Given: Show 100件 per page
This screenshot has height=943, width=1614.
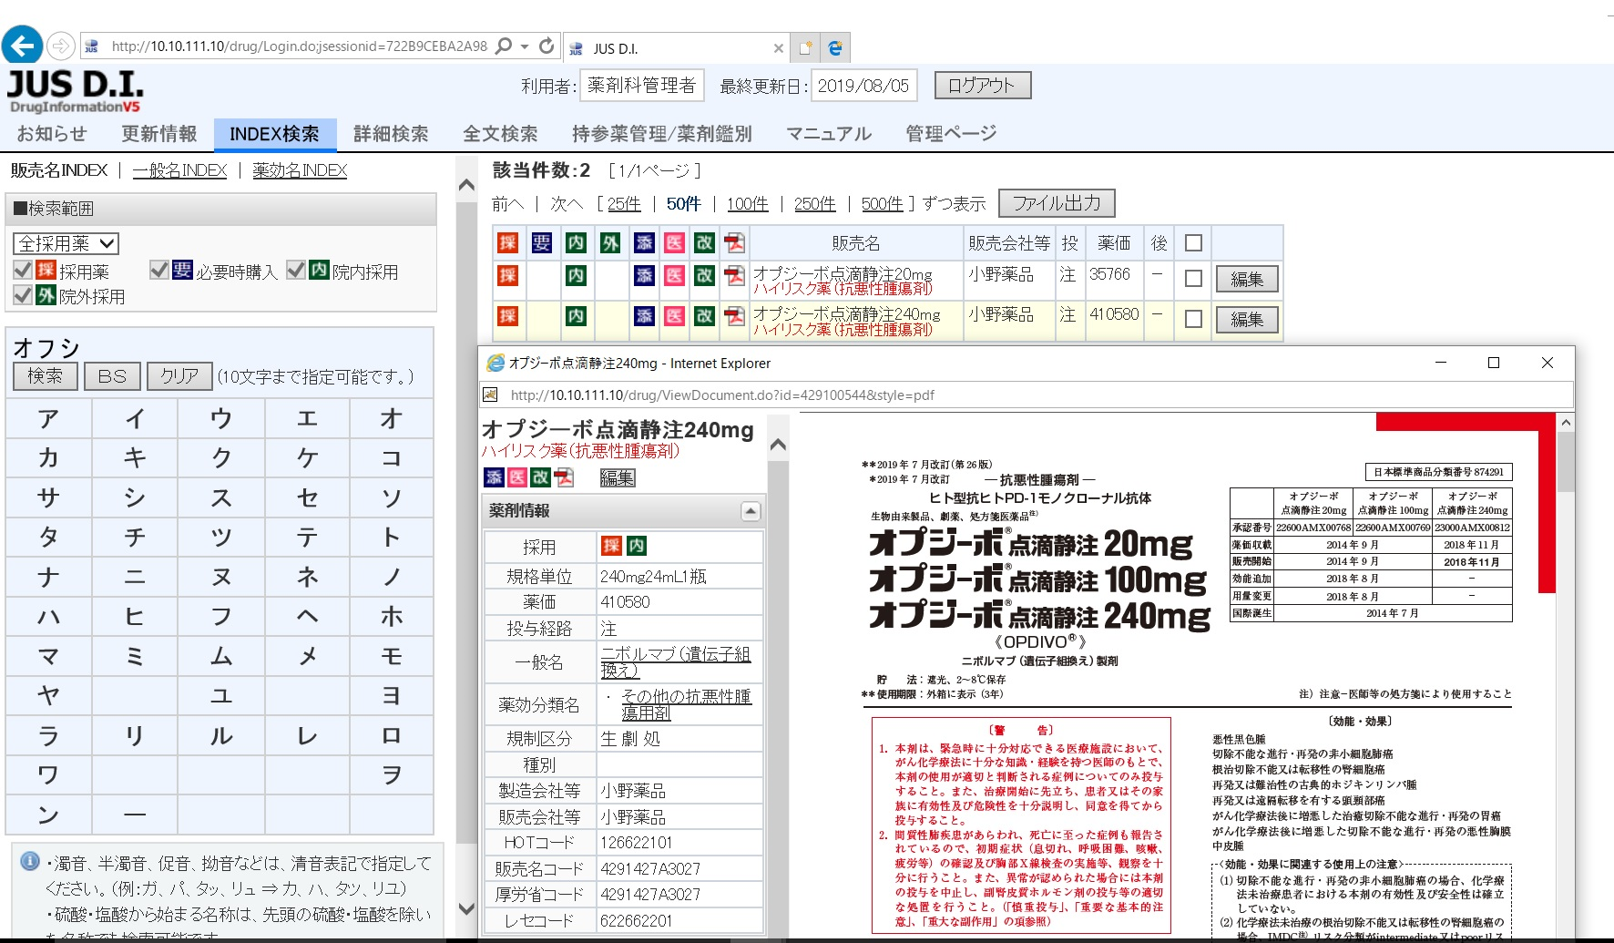Looking at the screenshot, I should pyautogui.click(x=748, y=204).
